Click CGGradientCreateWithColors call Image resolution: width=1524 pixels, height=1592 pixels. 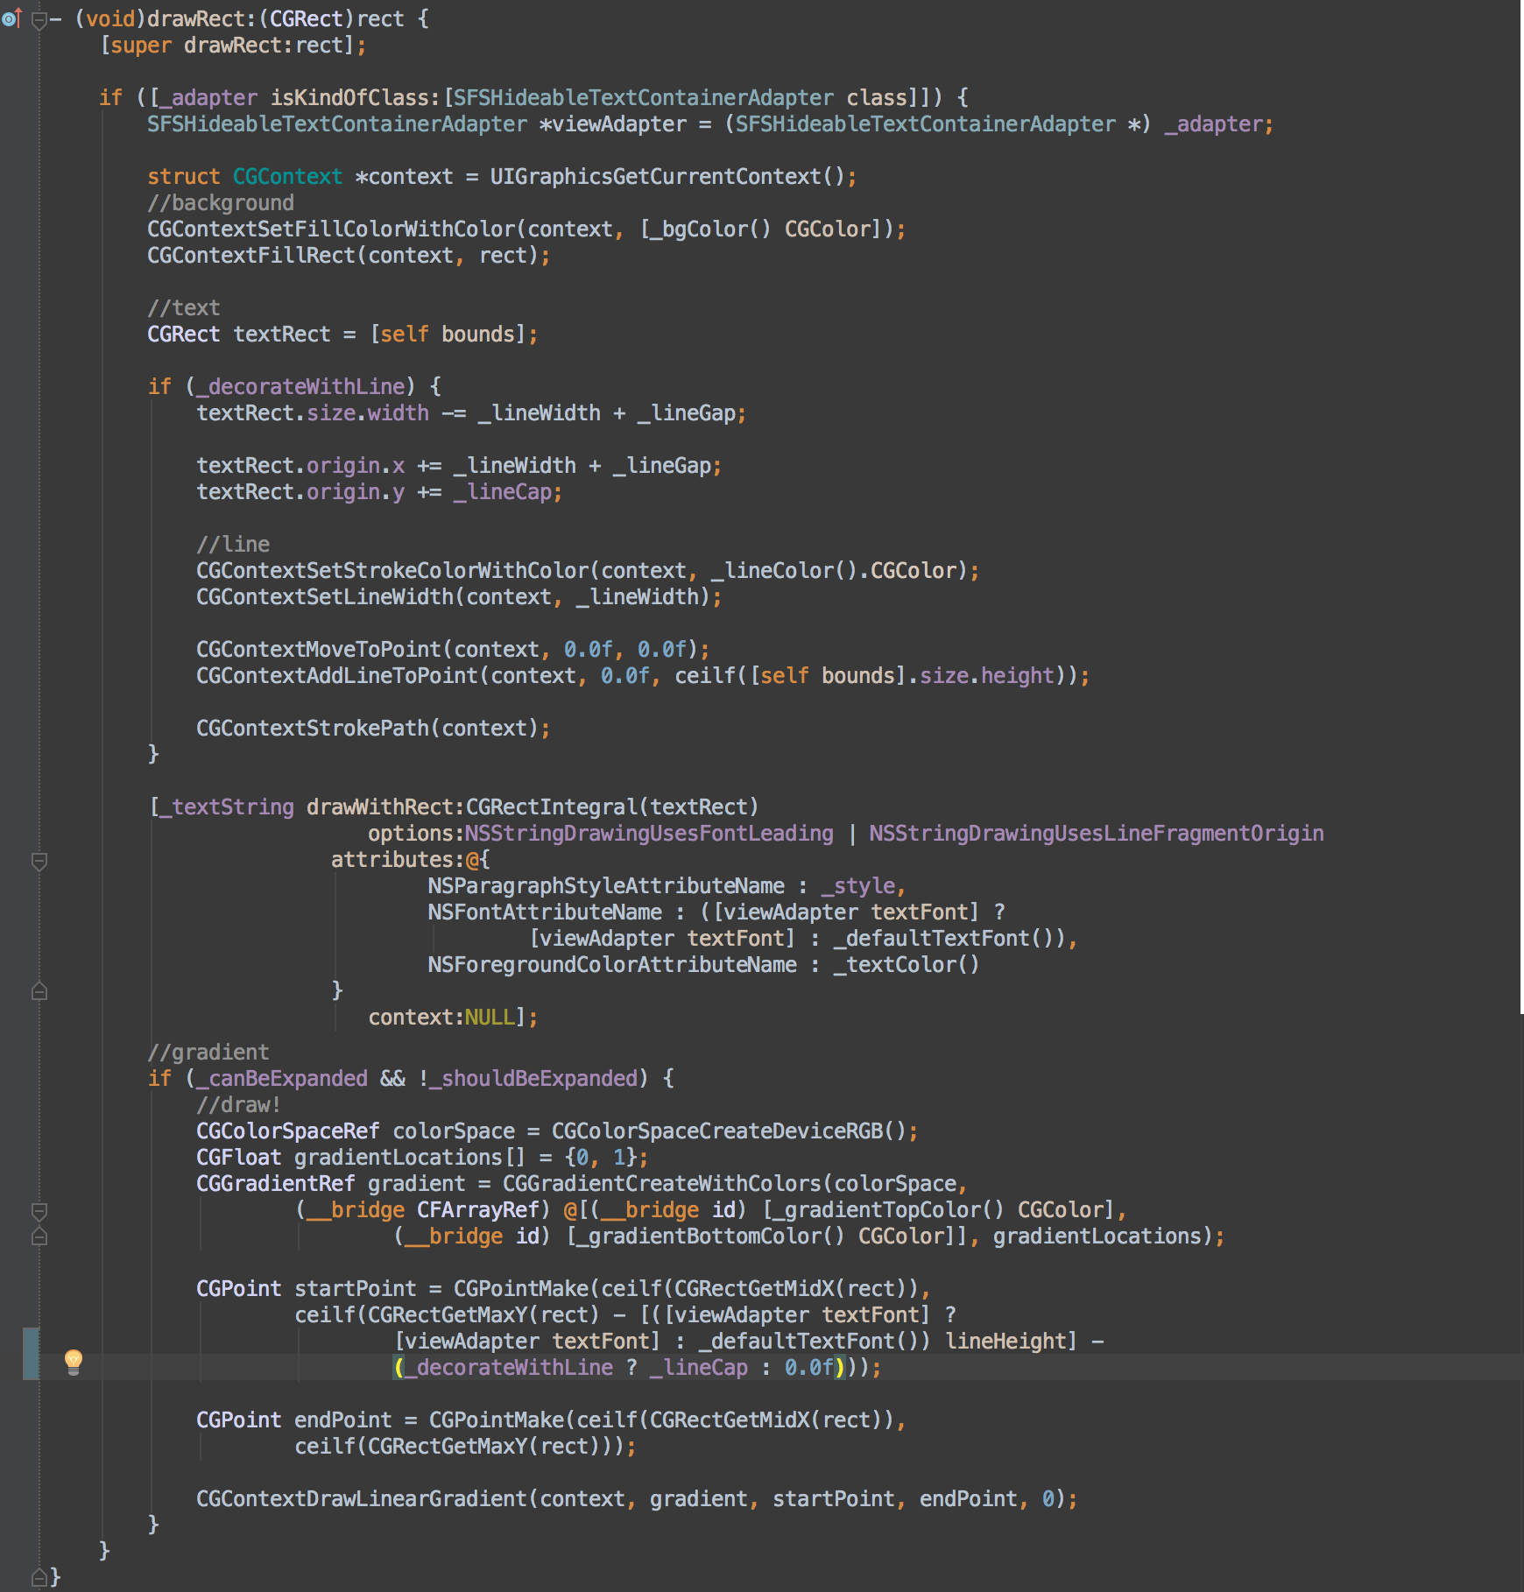point(662,1184)
